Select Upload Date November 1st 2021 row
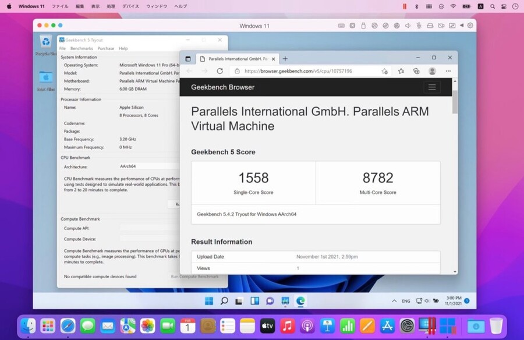Viewport: 524px width, 340px height. pyautogui.click(x=316, y=257)
